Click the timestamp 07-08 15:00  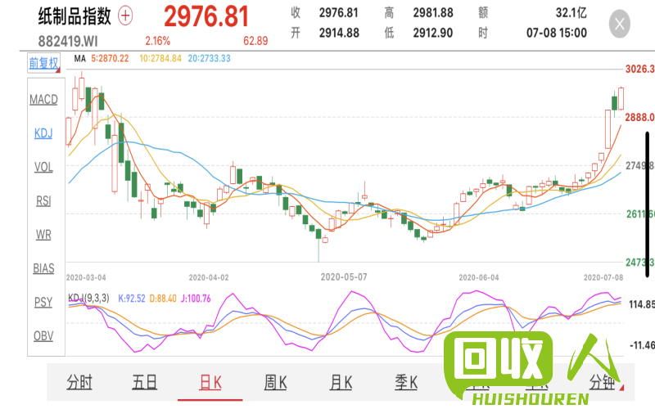557,33
